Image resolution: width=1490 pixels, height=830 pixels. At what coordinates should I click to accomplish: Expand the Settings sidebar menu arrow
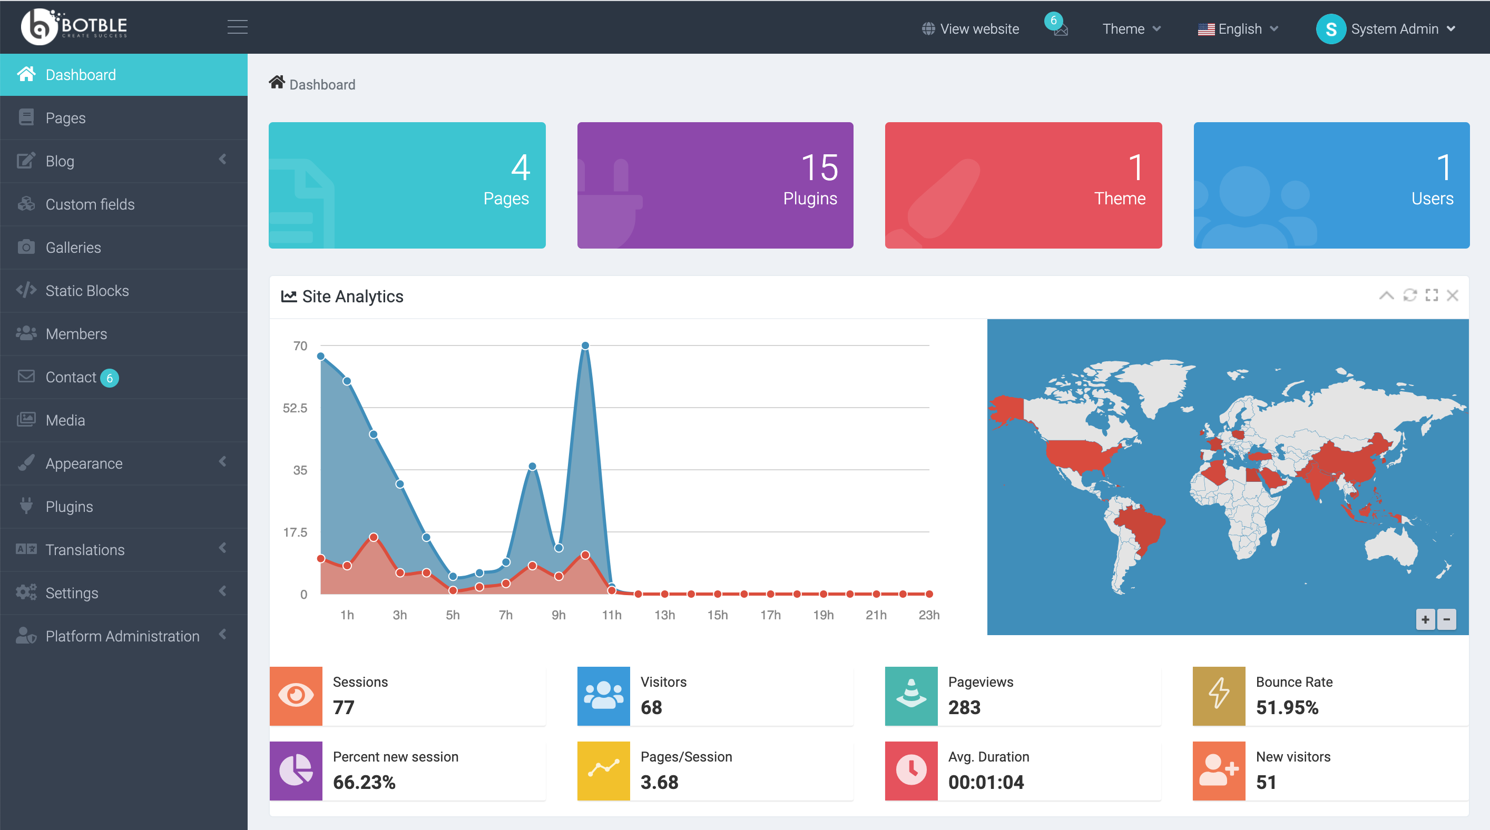point(223,591)
